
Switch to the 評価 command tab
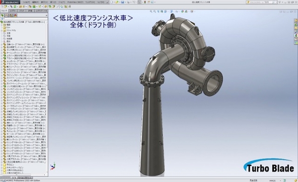coord(30,11)
